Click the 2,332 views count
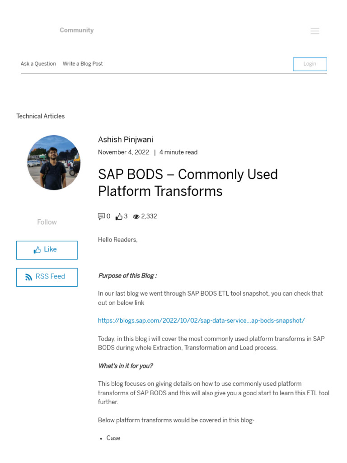The height and width of the screenshot is (463, 347). 149,217
